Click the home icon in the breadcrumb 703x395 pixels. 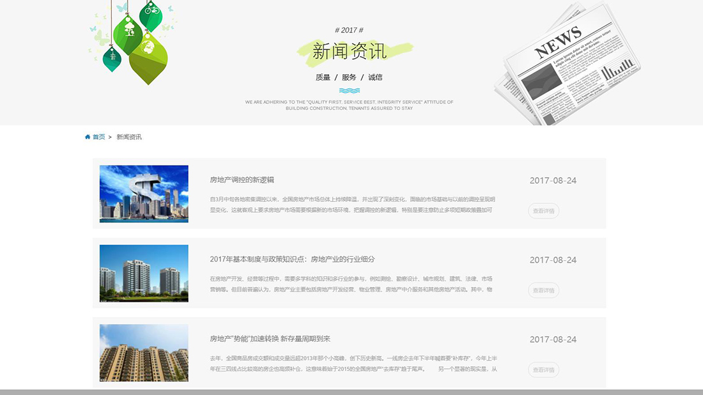tap(88, 136)
